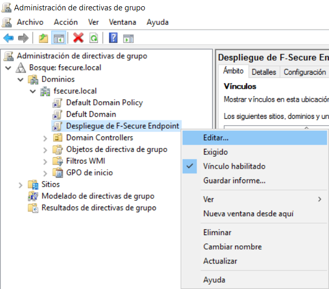329x289 pixels.
Task: Choose Actualizar from the context menu
Action: (x=255, y=261)
